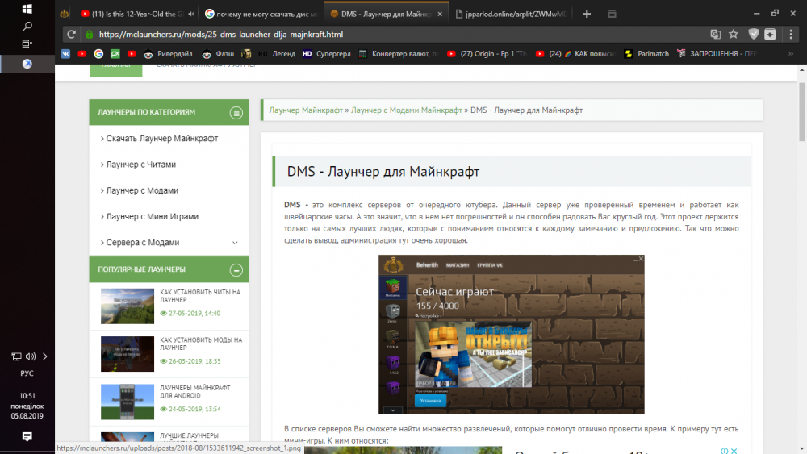Click the ad info icon
This screenshot has height=454, width=807.
point(724,451)
